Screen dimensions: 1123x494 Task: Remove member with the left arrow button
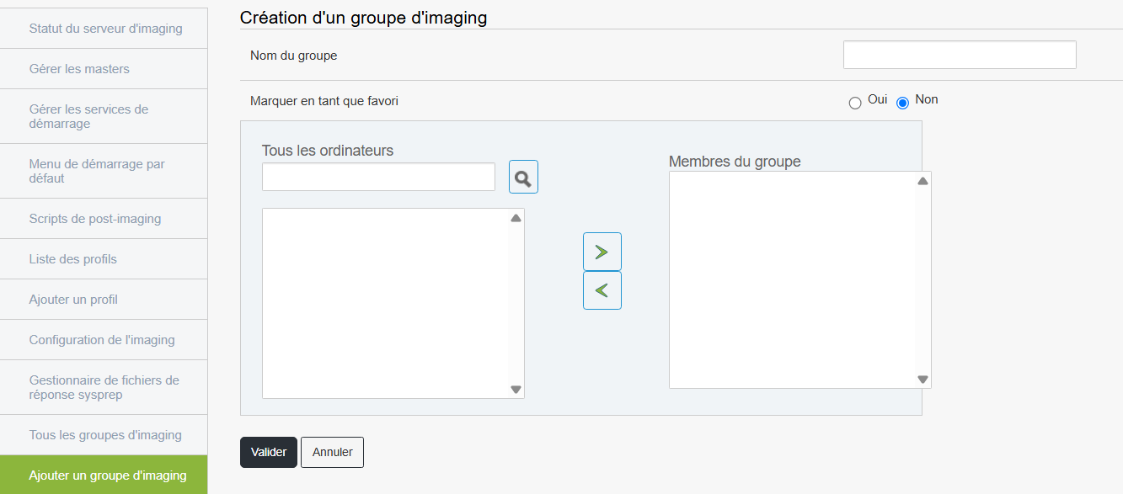click(602, 290)
